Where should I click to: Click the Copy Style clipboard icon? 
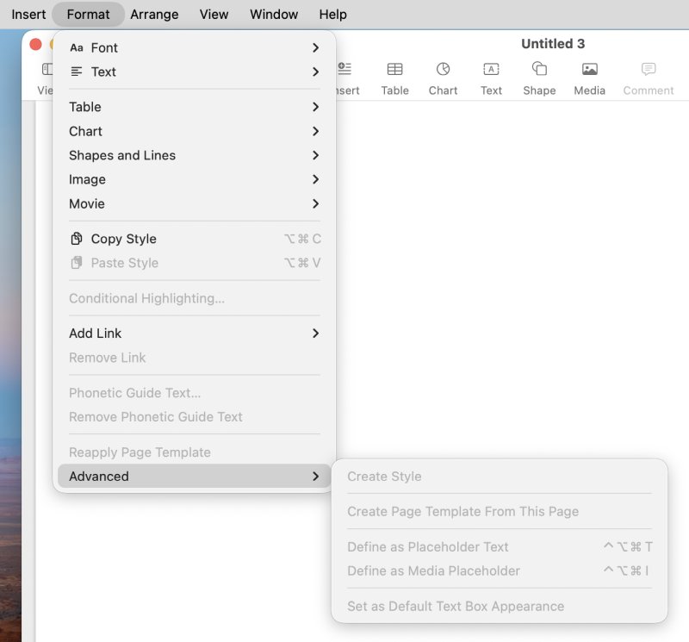point(77,239)
